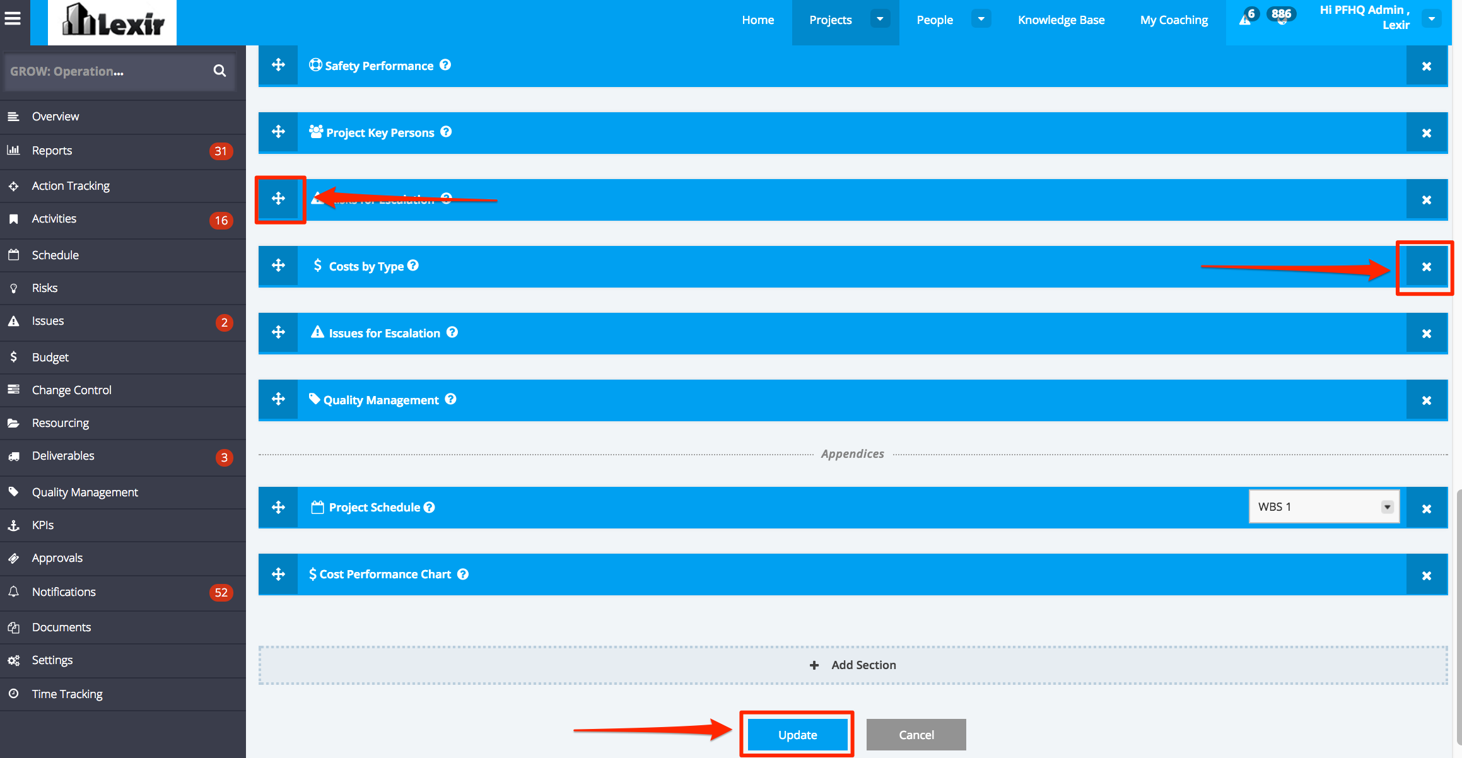Click the Update button
Screen dimensions: 1462x758
pos(797,735)
